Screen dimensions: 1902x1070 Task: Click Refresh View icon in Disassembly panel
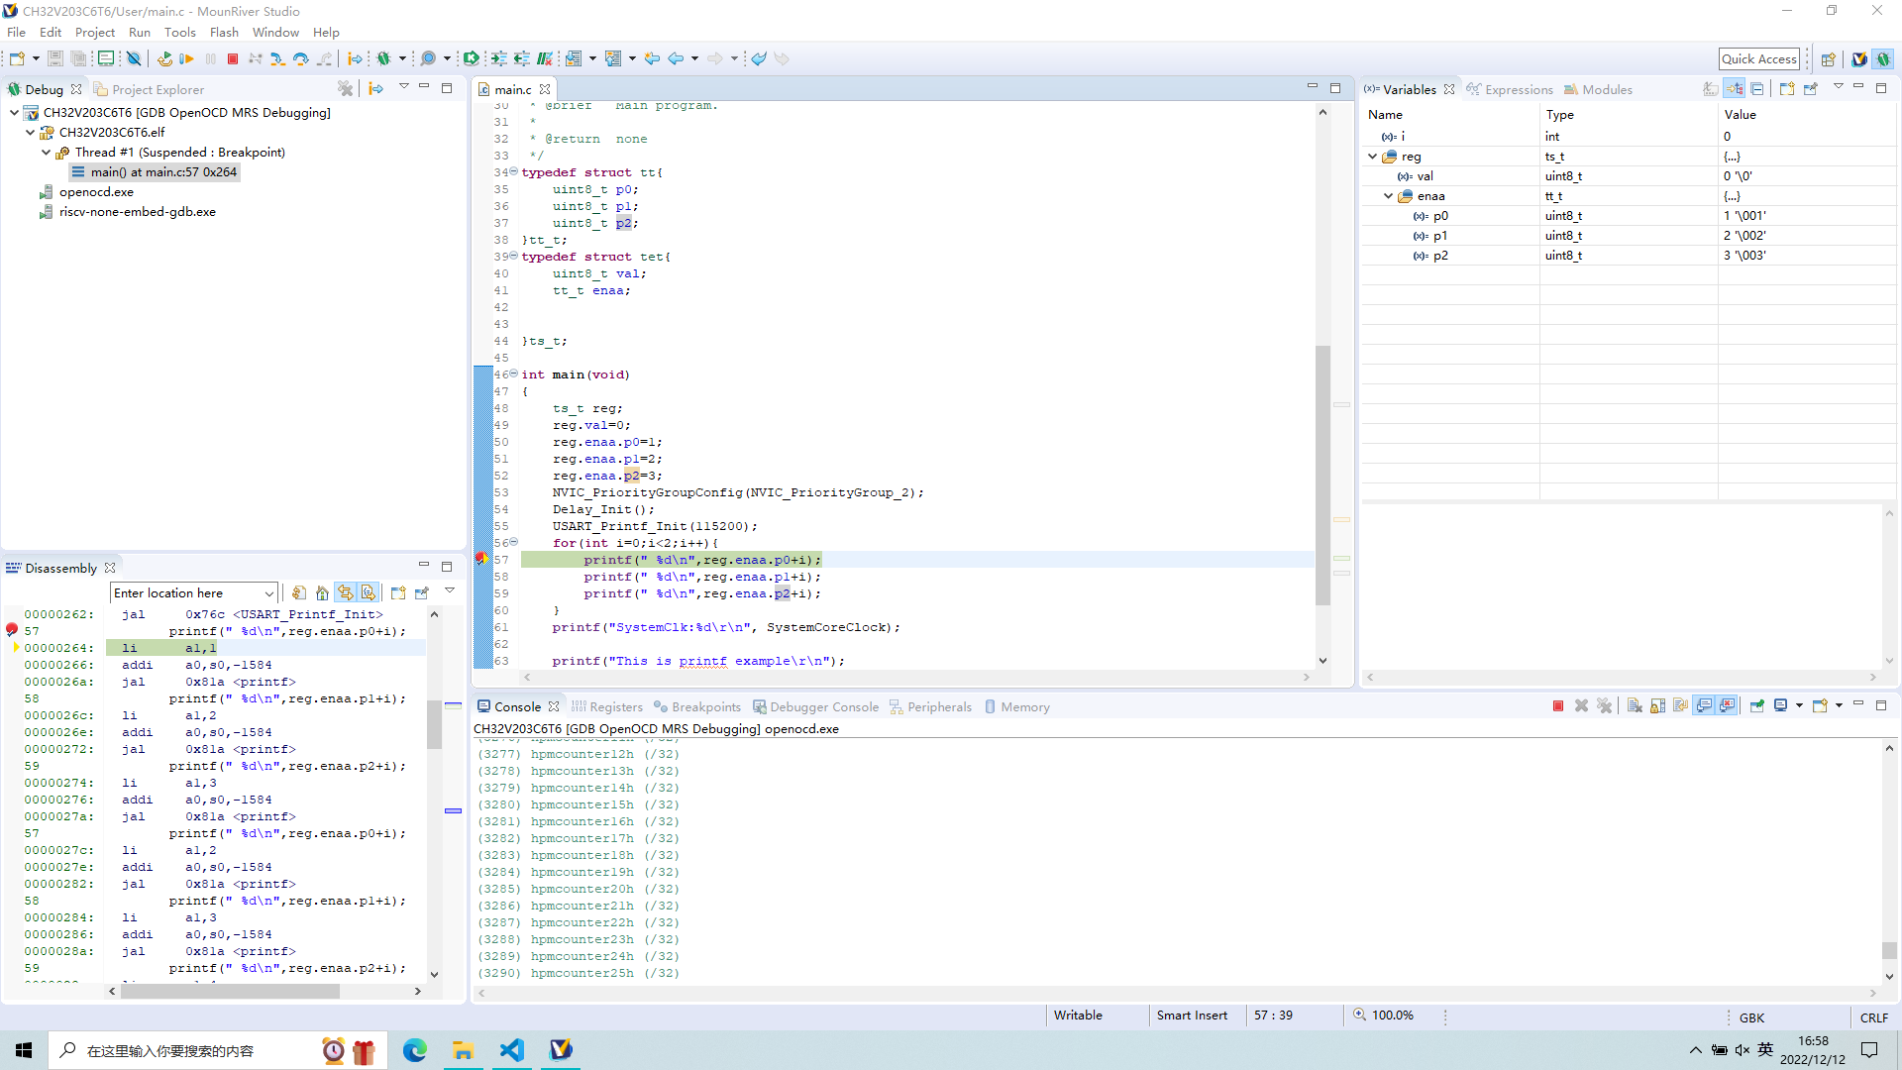pos(299,592)
